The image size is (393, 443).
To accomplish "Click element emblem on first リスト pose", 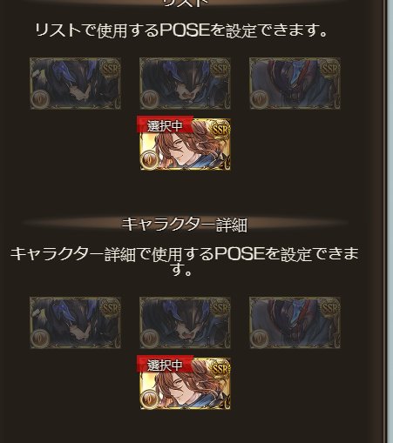I will tap(40, 99).
